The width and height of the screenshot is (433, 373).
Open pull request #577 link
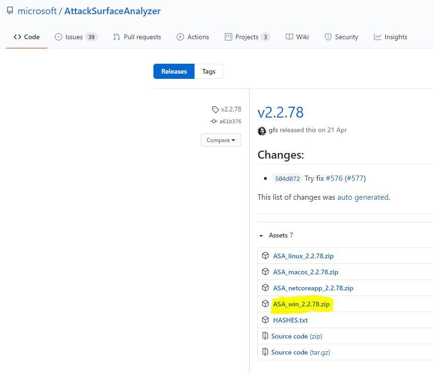point(355,178)
